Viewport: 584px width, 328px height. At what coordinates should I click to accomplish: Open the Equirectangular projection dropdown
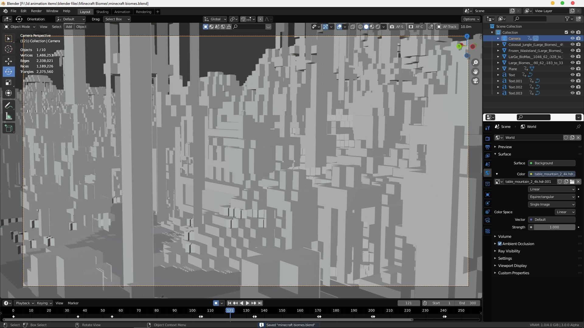click(551, 197)
